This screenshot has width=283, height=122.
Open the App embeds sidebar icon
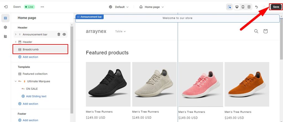pyautogui.click(x=5, y=36)
